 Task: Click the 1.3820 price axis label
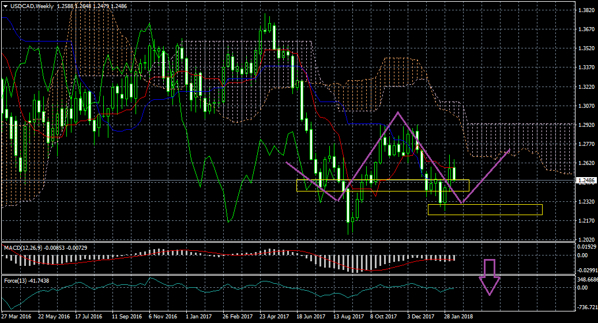(586, 10)
